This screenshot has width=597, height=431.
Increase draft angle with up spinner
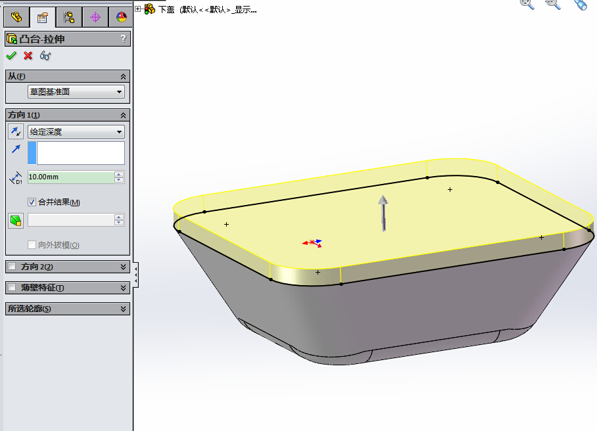(x=119, y=217)
